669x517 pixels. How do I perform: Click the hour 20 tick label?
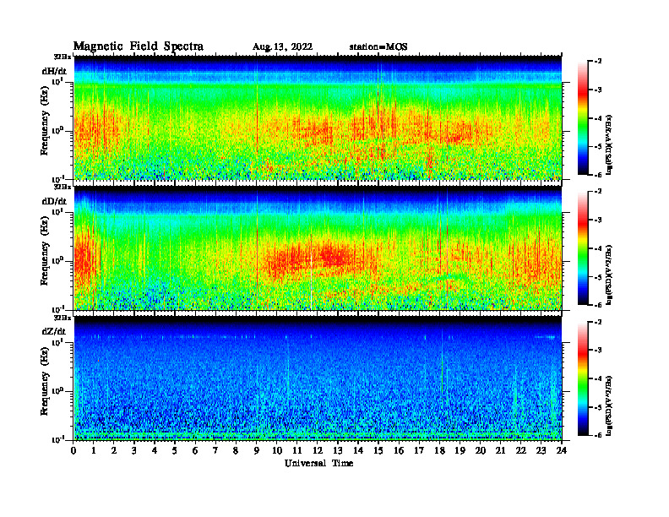[481, 451]
